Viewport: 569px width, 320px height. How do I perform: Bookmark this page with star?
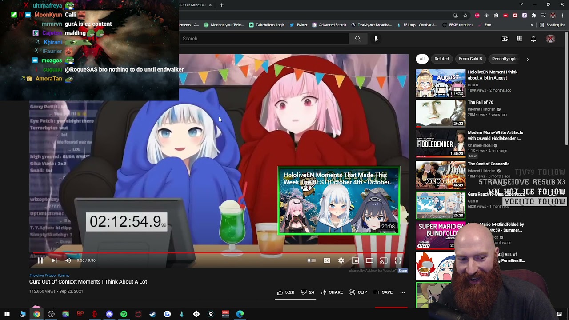click(465, 16)
